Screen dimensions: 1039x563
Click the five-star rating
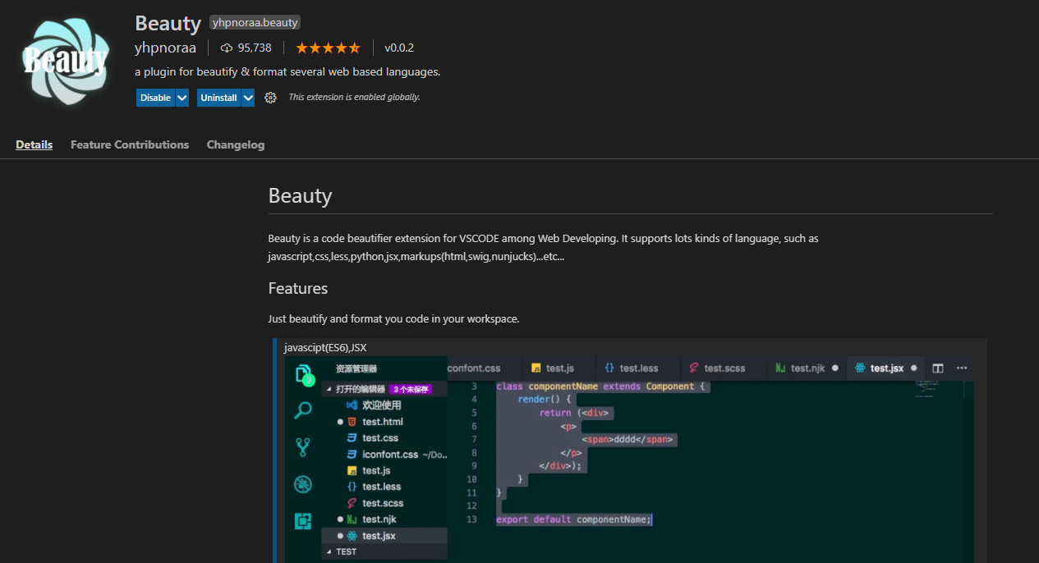pyautogui.click(x=328, y=48)
